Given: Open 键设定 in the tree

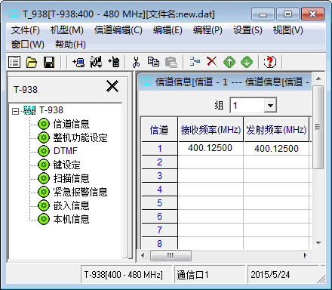Looking at the screenshot, I should tap(66, 165).
